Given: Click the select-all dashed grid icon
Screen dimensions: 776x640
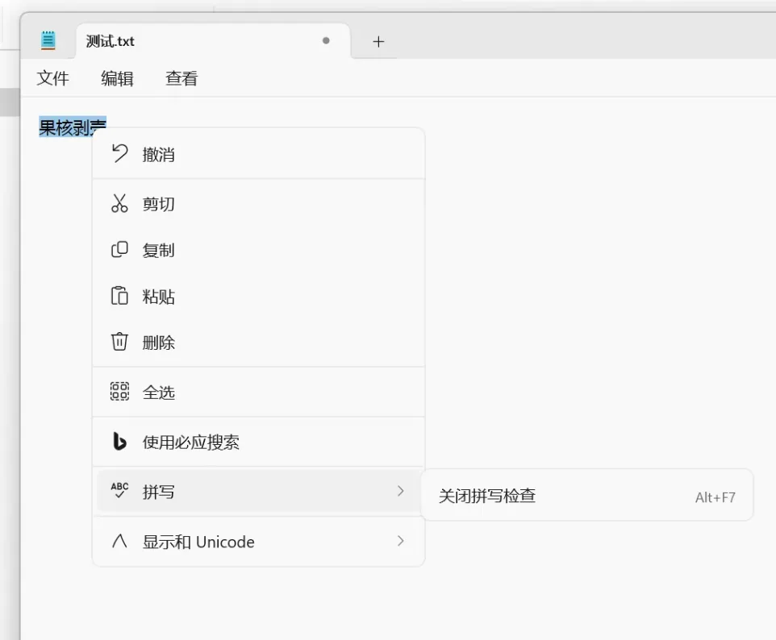Looking at the screenshot, I should pyautogui.click(x=119, y=391).
